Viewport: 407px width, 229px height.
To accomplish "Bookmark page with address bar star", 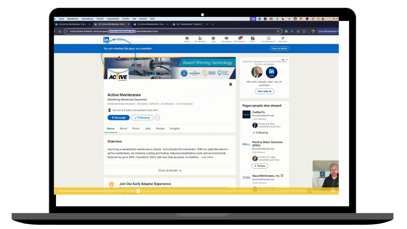I will pyautogui.click(x=278, y=31).
